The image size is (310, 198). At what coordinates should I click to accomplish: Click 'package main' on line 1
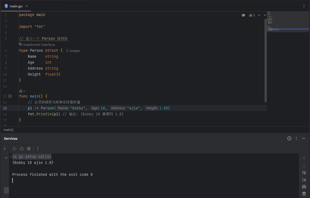[x=32, y=15]
